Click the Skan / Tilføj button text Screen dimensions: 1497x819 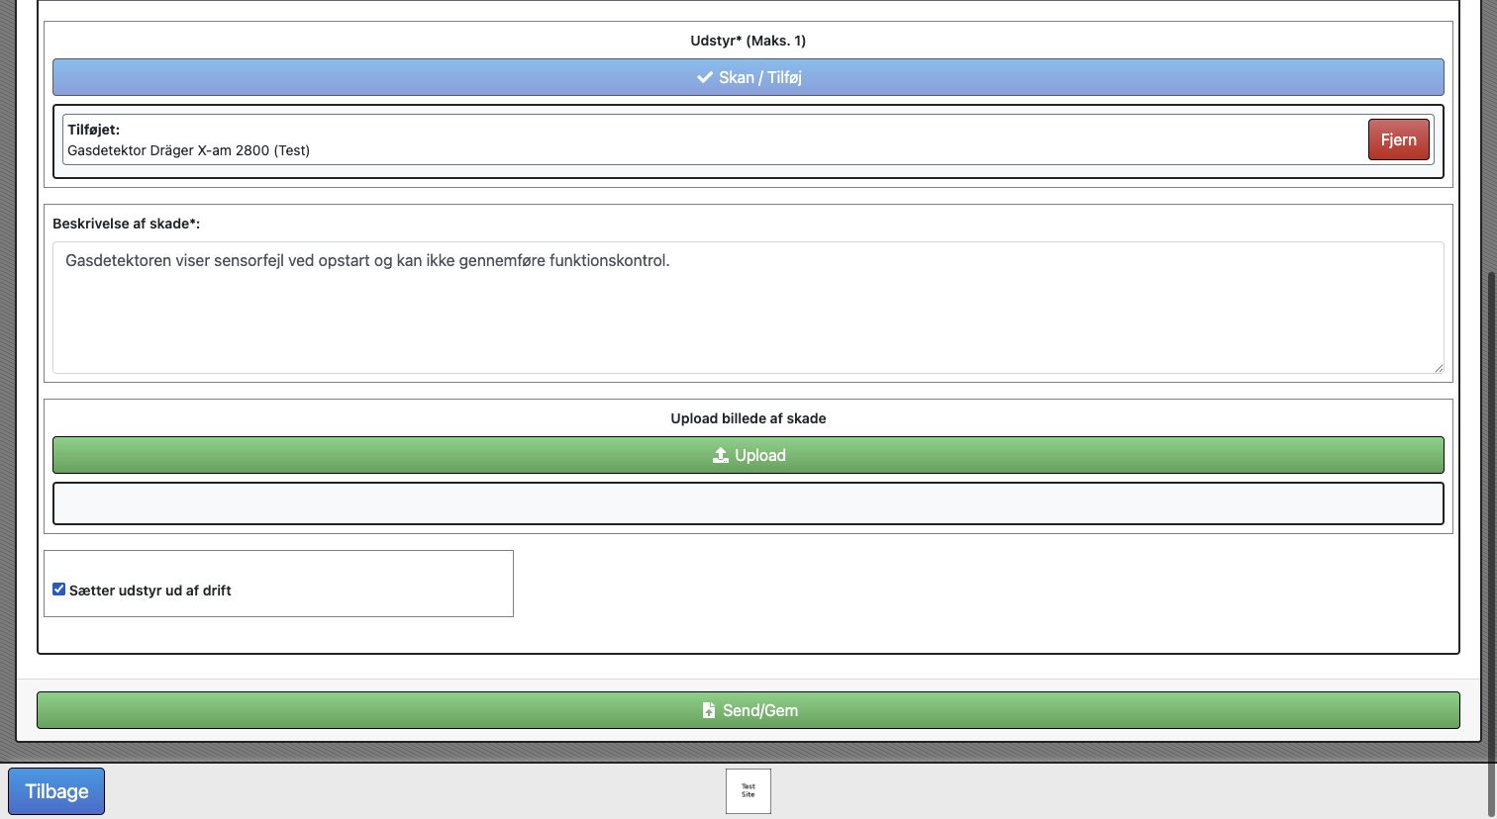(x=760, y=77)
